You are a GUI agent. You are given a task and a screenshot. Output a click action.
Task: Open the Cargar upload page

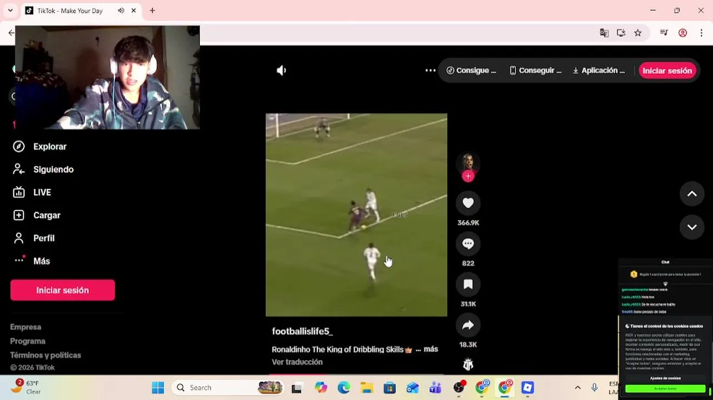[37, 215]
